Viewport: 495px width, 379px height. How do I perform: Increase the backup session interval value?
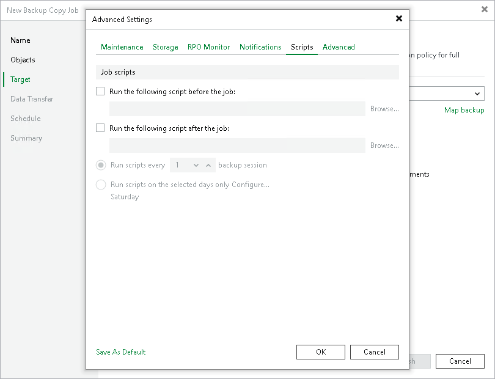tap(208, 165)
